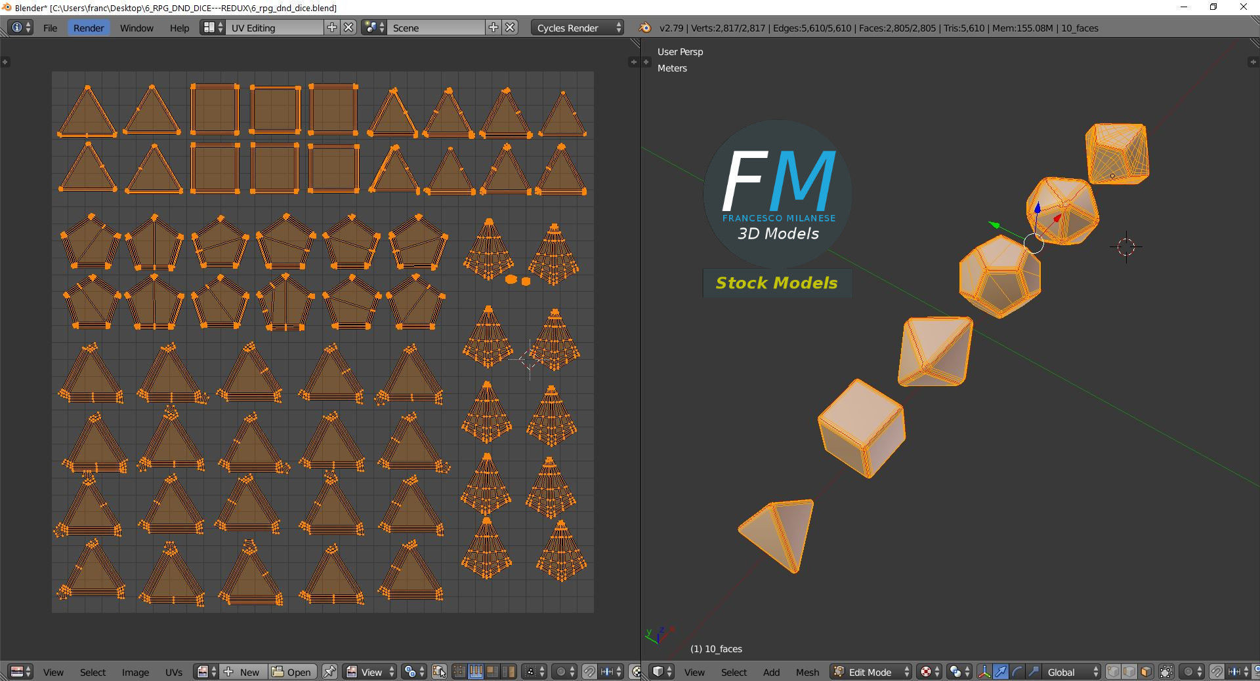
Task: Open the Image menu
Action: (x=135, y=672)
